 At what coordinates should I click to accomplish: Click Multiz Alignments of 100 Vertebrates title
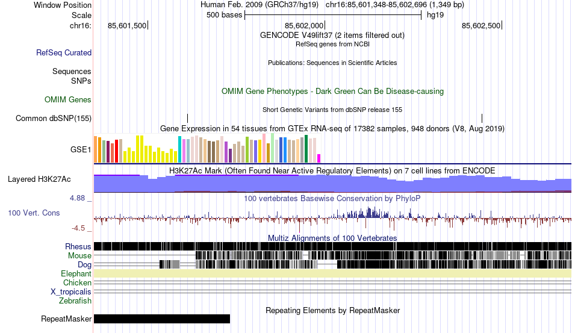click(x=332, y=238)
